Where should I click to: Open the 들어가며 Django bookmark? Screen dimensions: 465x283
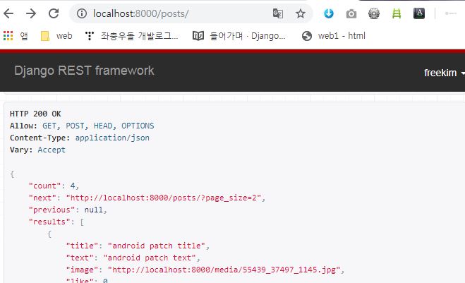click(x=239, y=36)
